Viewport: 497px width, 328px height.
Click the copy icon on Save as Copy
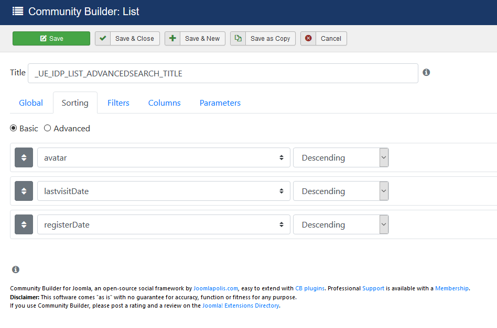click(238, 38)
